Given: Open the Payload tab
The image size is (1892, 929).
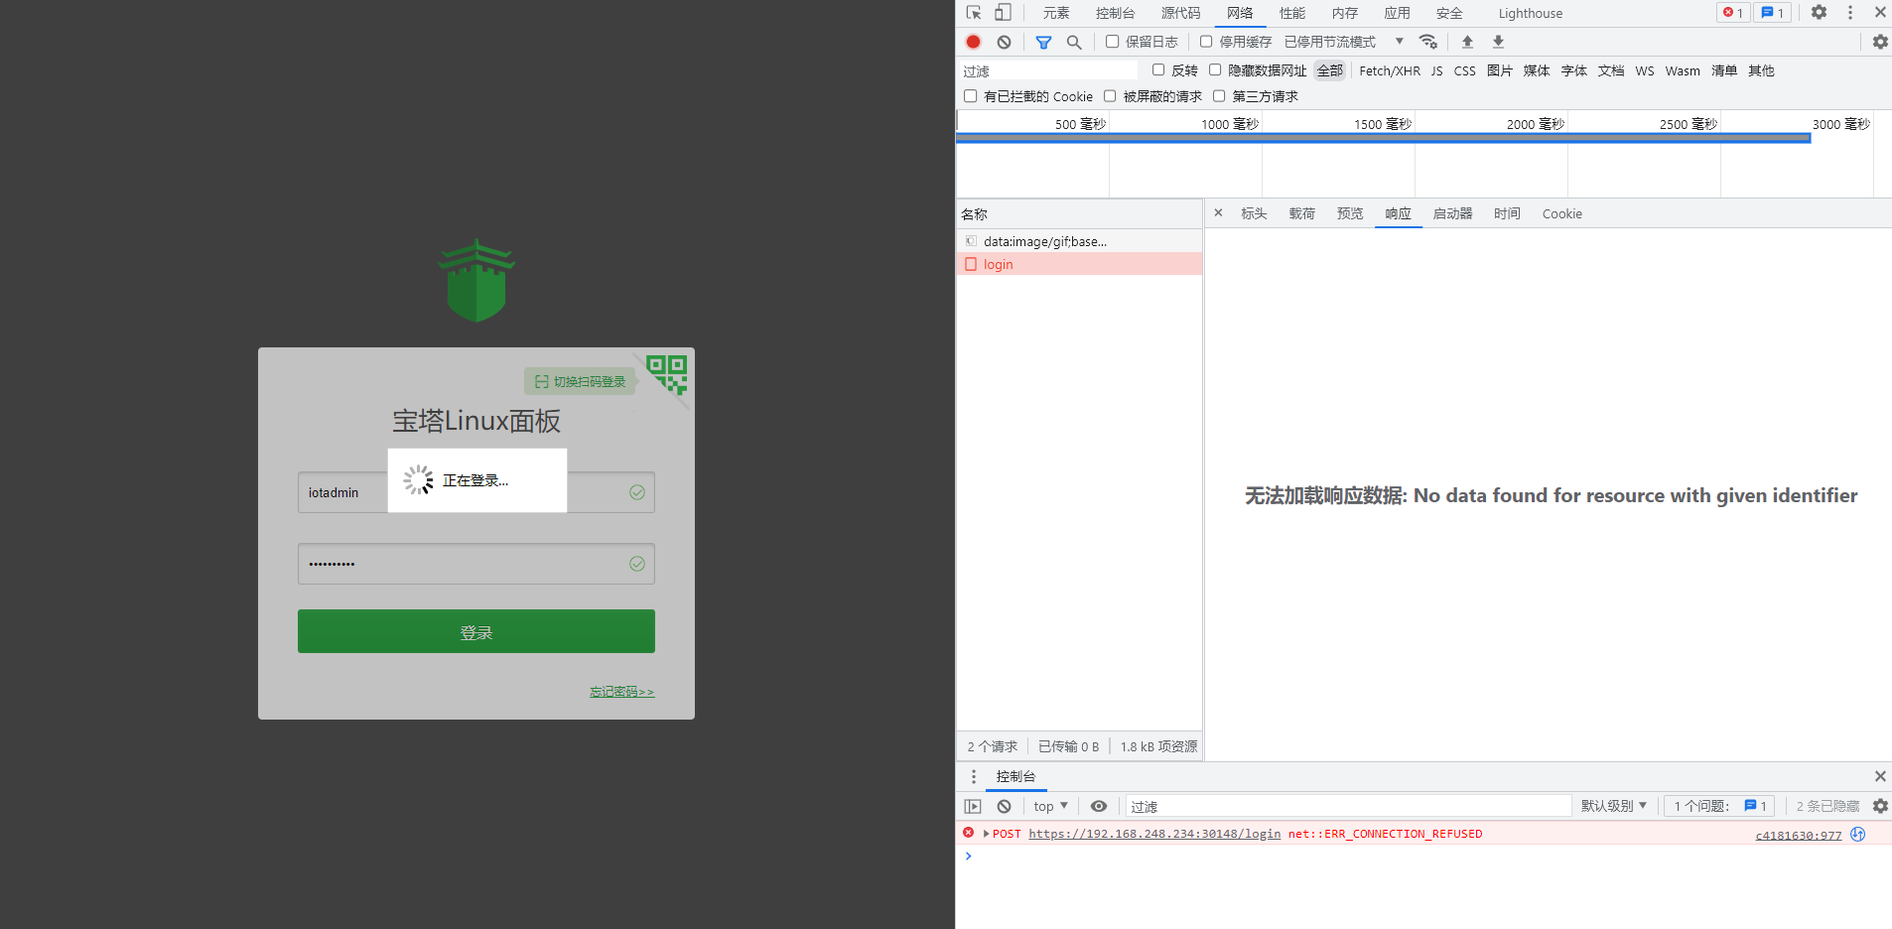Looking at the screenshot, I should [x=1301, y=213].
